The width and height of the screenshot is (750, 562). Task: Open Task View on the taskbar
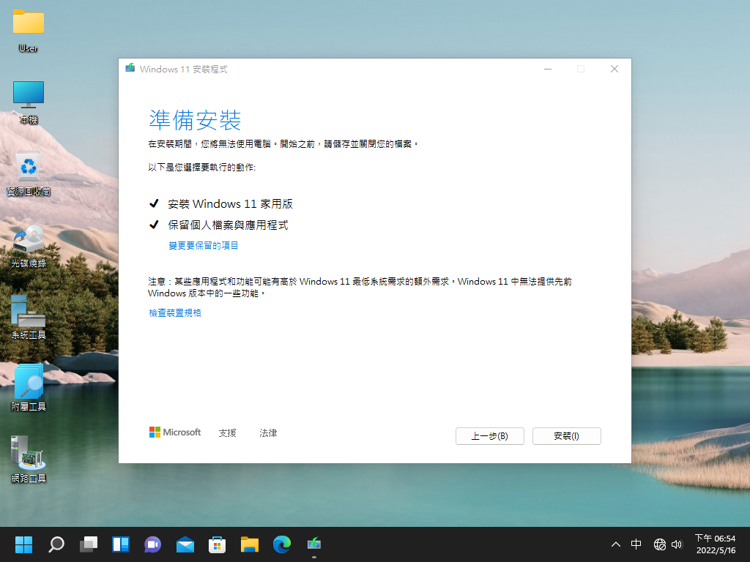(x=89, y=544)
